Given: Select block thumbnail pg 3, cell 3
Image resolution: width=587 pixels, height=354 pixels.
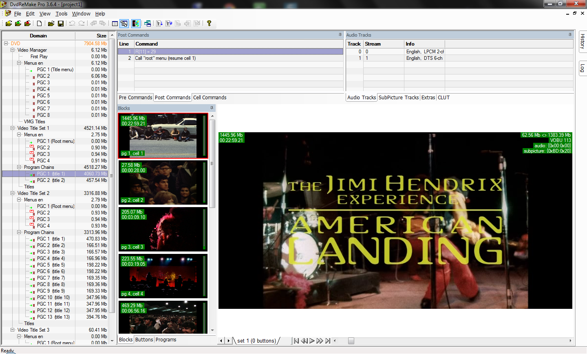Looking at the screenshot, I should pyautogui.click(x=163, y=229).
